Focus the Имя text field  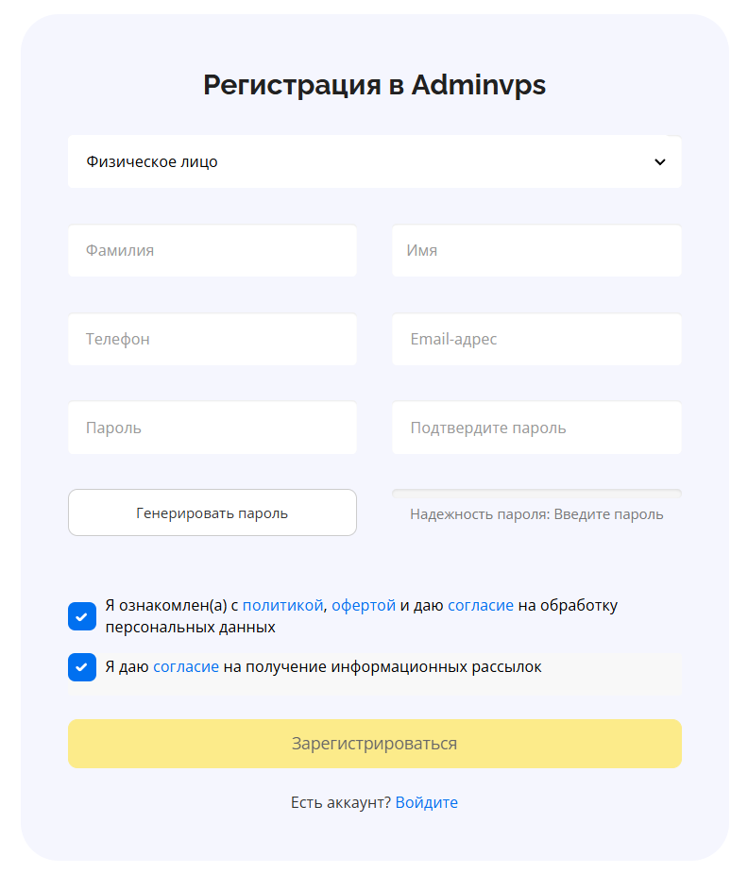click(536, 251)
